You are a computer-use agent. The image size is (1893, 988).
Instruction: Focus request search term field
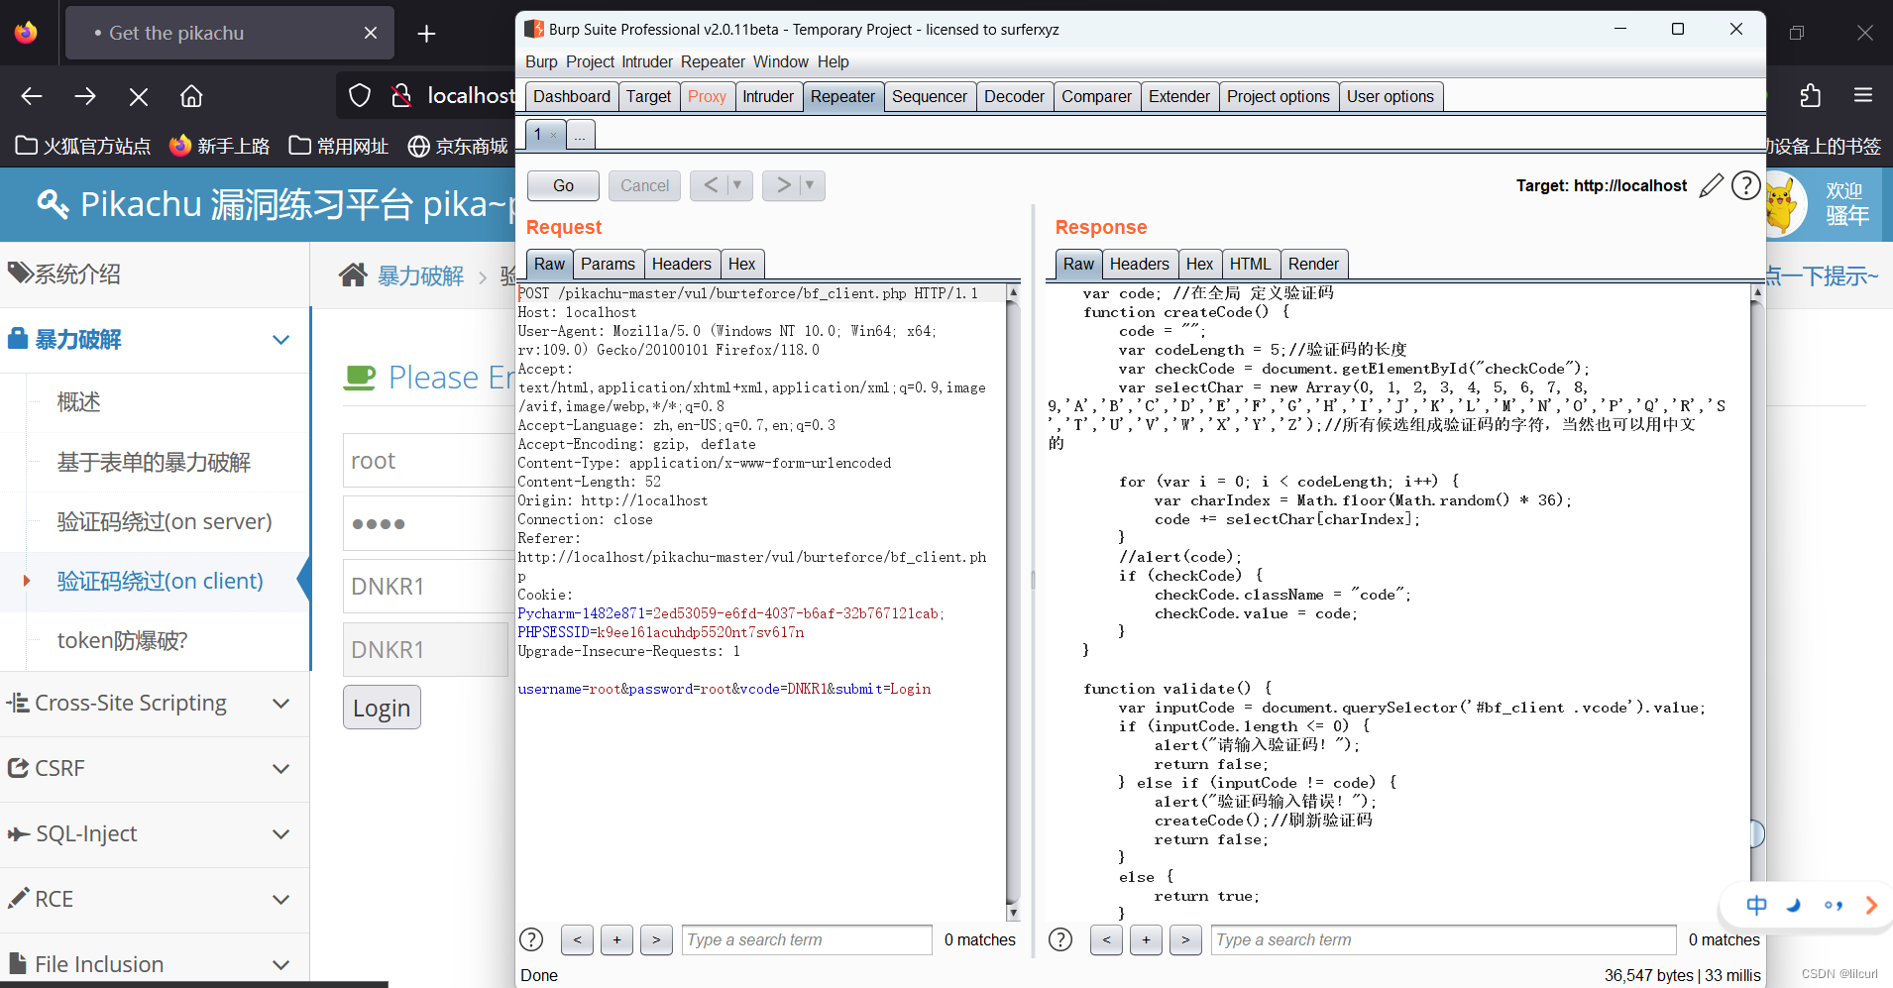click(807, 939)
